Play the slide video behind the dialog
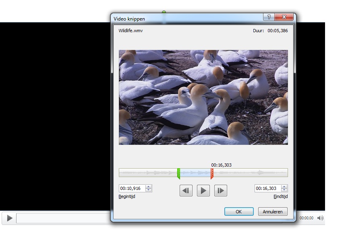 point(9,218)
